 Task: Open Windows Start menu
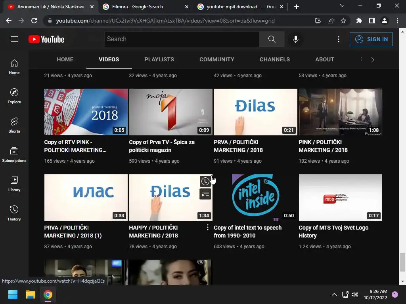[13, 294]
